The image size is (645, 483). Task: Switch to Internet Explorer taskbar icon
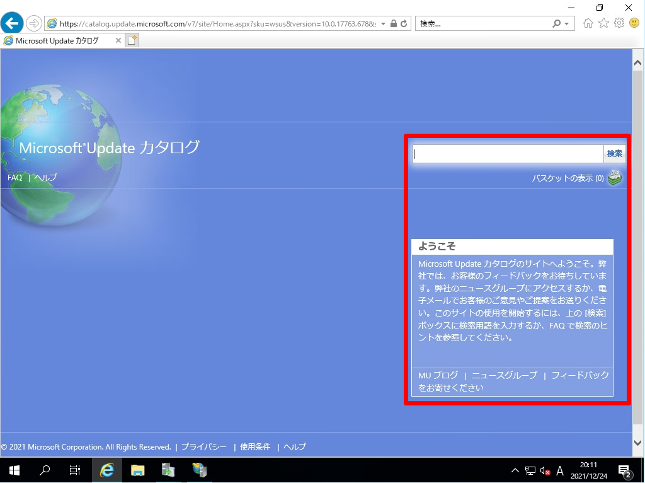click(107, 470)
